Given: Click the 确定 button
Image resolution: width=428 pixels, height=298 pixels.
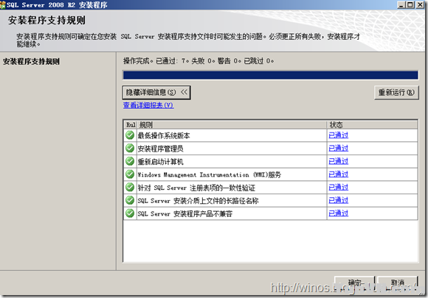Looking at the screenshot, I should 354,283.
